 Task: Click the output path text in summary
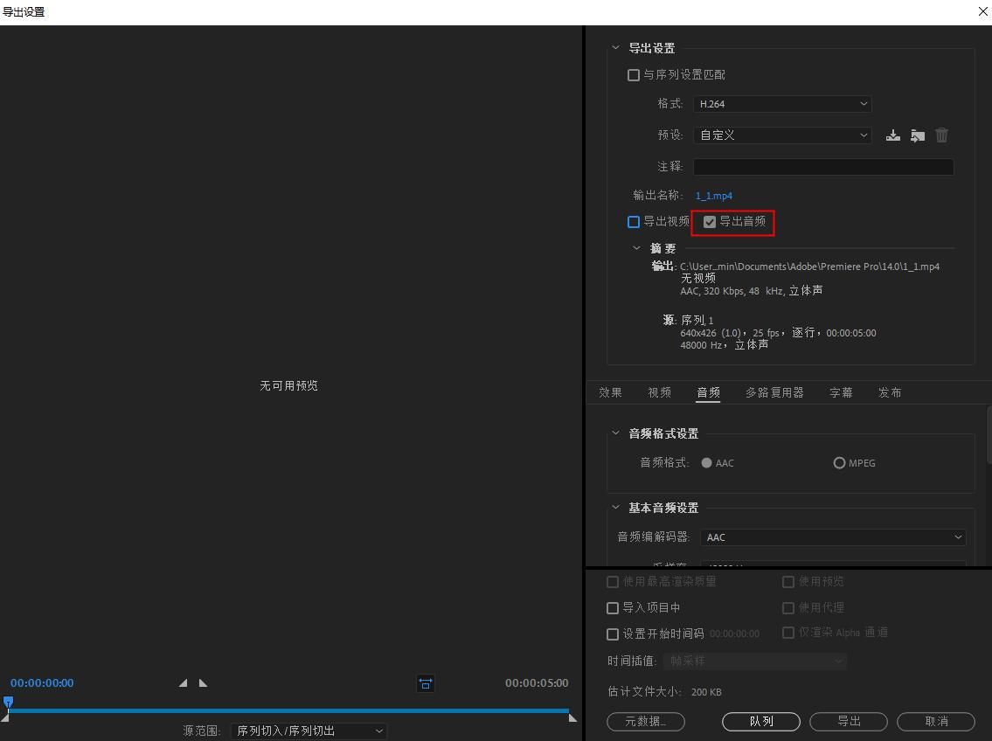[x=809, y=267]
